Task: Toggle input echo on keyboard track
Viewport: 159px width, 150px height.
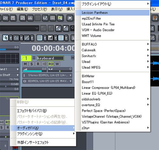Action: coord(44,64)
